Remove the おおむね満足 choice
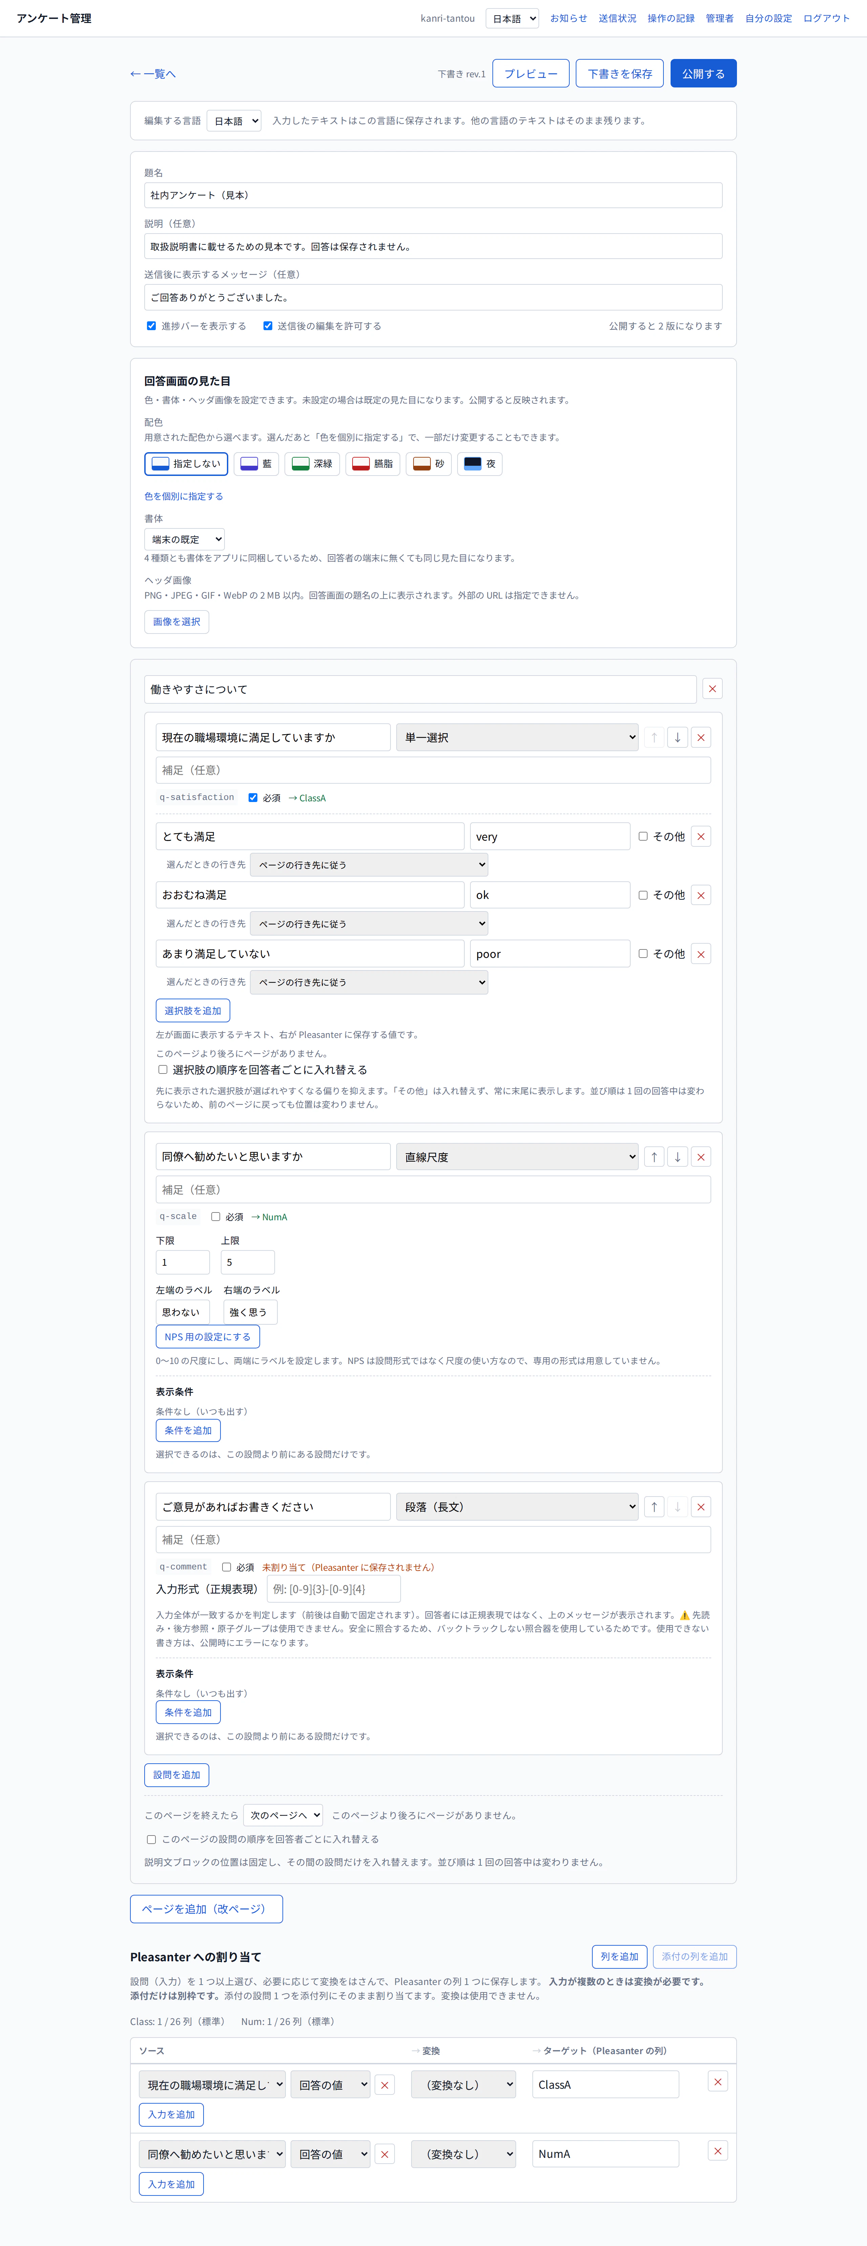This screenshot has height=2246, width=867. [x=701, y=896]
